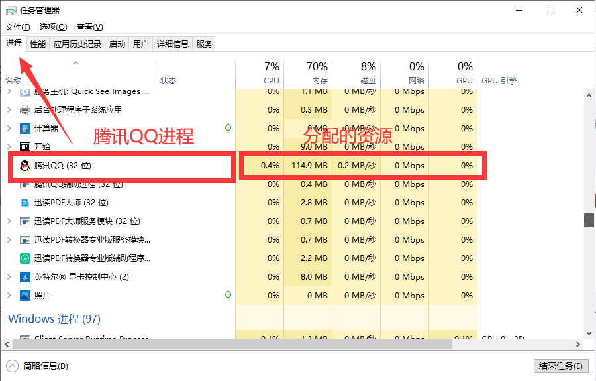Click the 0.4% CPU value of 腾讯QQ
This screenshot has height=381, width=596.
coord(270,166)
